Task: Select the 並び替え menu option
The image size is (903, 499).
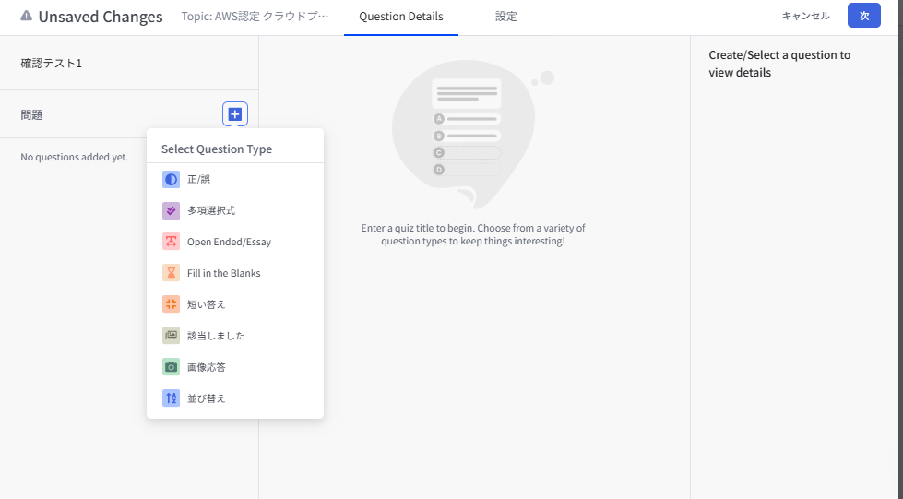Action: point(207,398)
